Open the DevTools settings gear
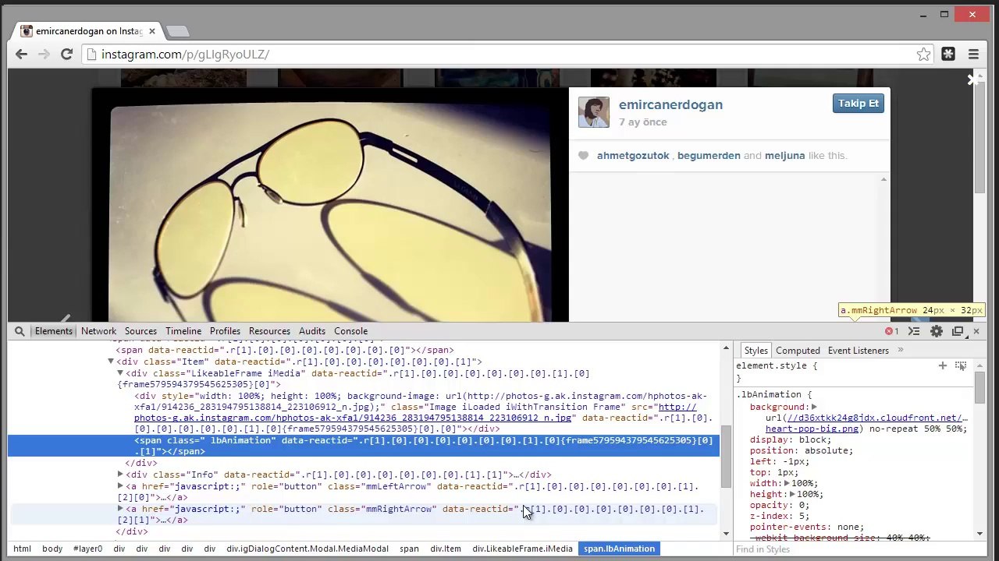The width and height of the screenshot is (999, 561). (x=936, y=331)
